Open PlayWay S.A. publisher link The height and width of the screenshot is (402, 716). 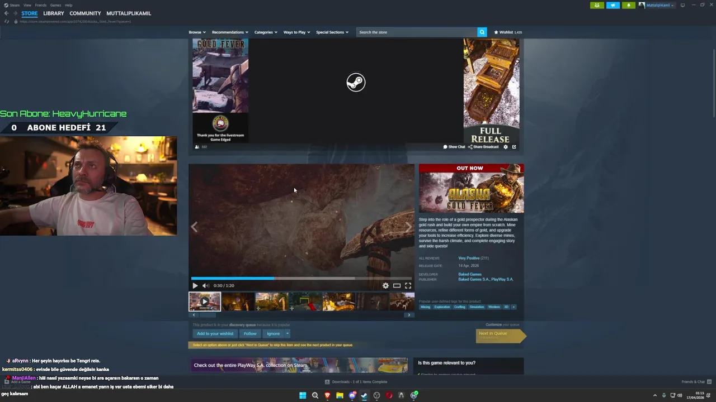click(502, 279)
